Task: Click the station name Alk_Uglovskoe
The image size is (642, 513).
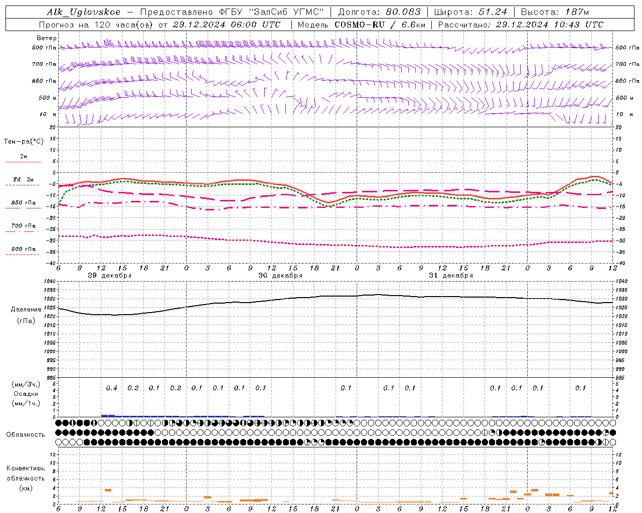Action: [83, 12]
